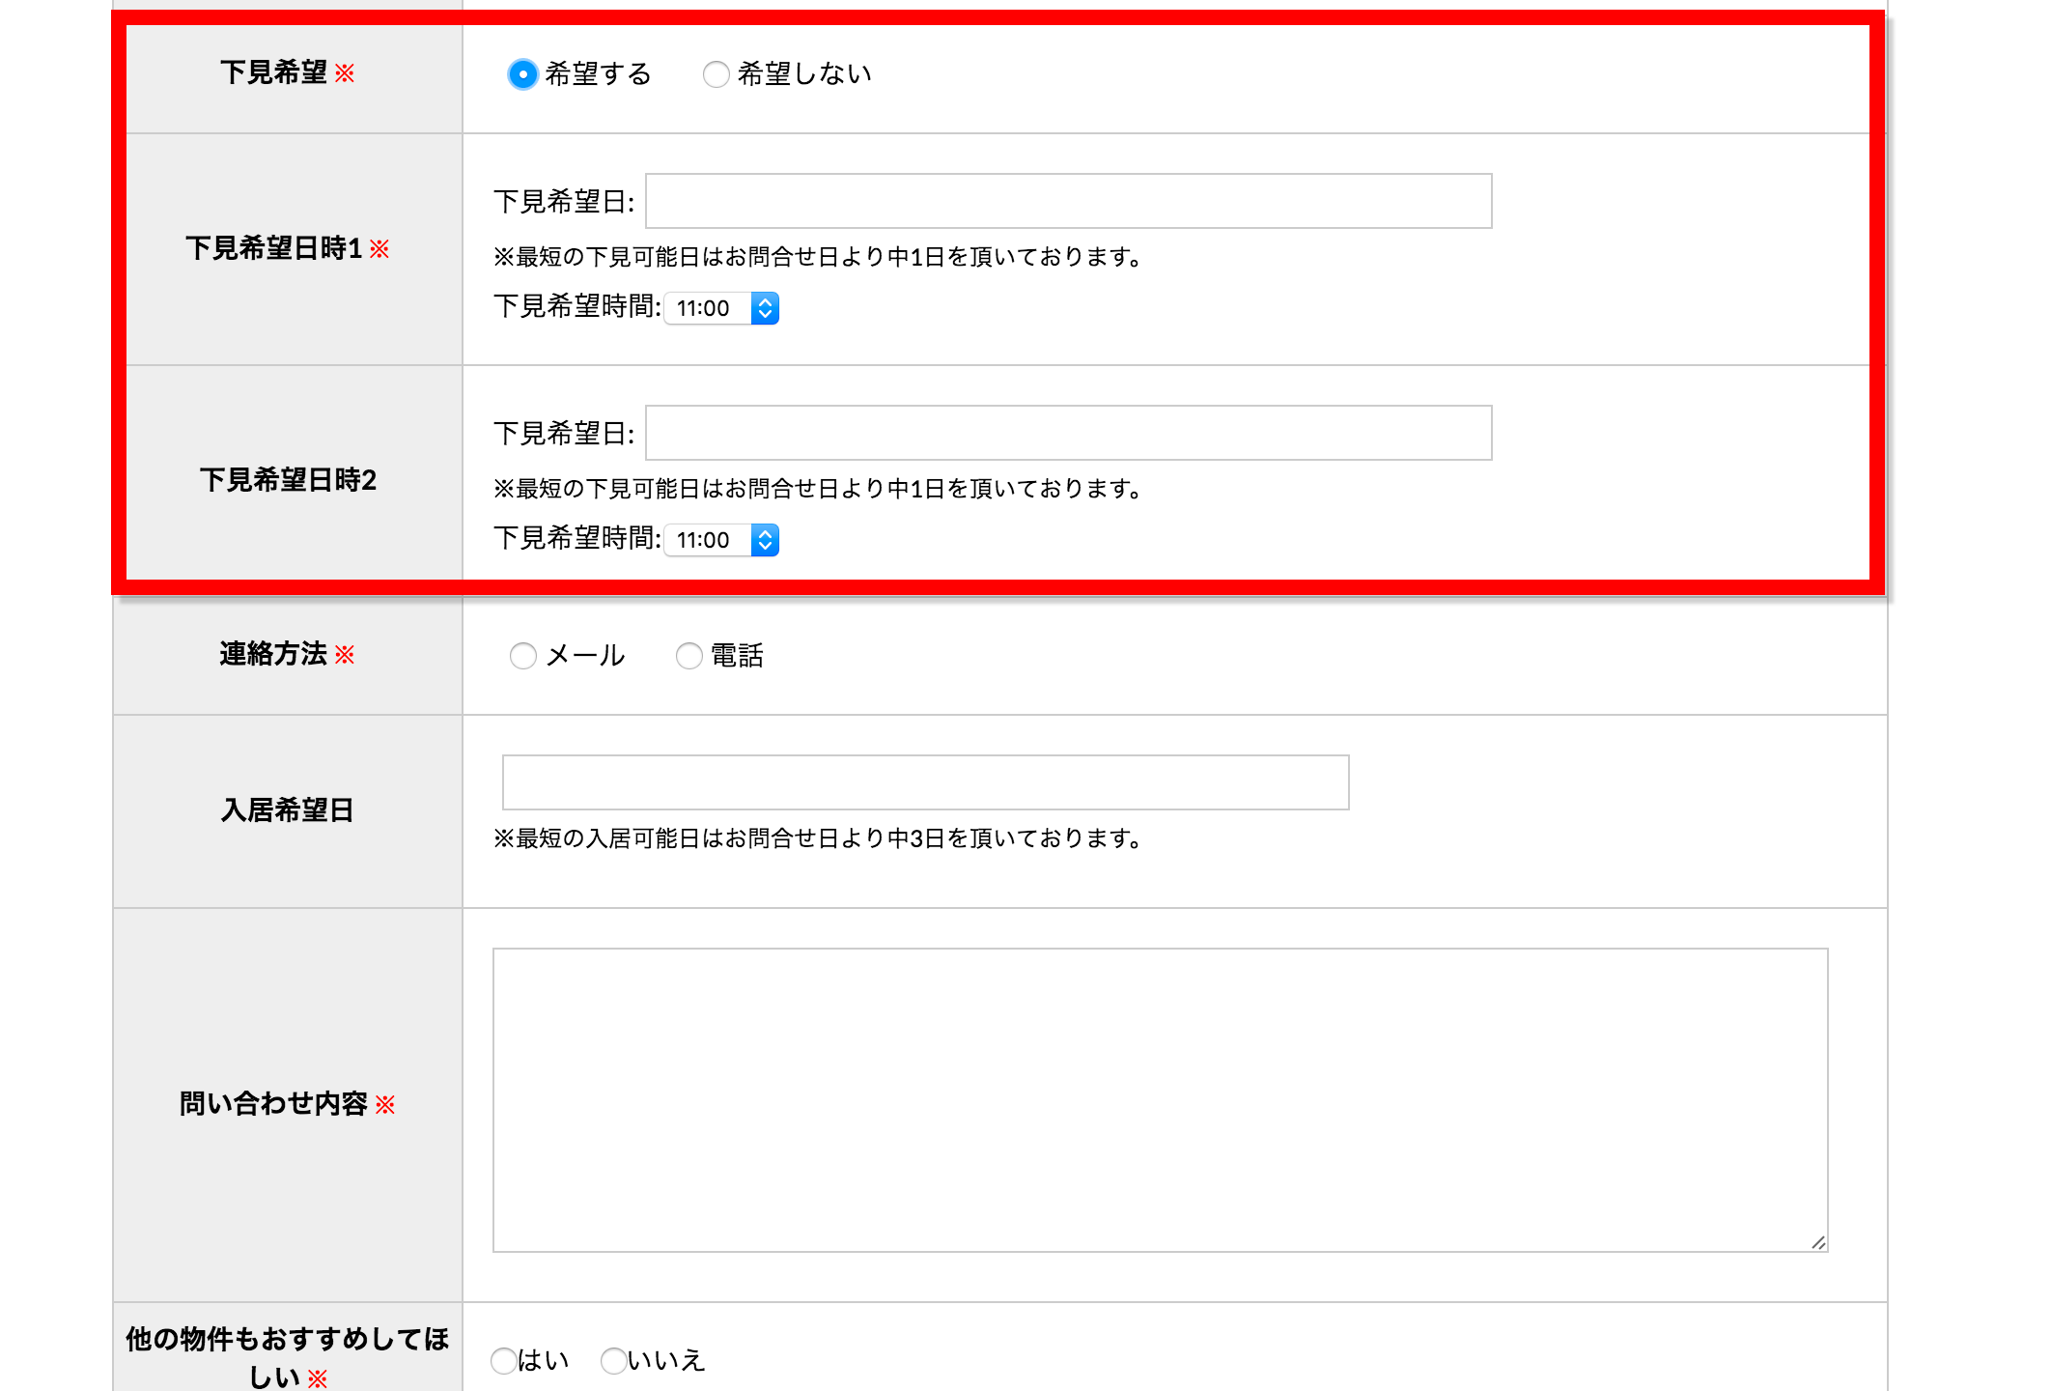Open 下見希望時間 dropdown for 下見希望日時2

(722, 540)
